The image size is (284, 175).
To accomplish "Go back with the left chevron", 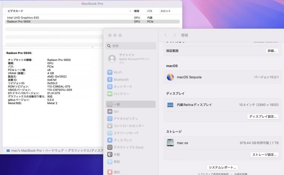I will click(x=166, y=35).
